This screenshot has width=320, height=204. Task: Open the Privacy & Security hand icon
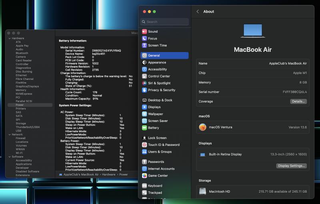click(144, 90)
